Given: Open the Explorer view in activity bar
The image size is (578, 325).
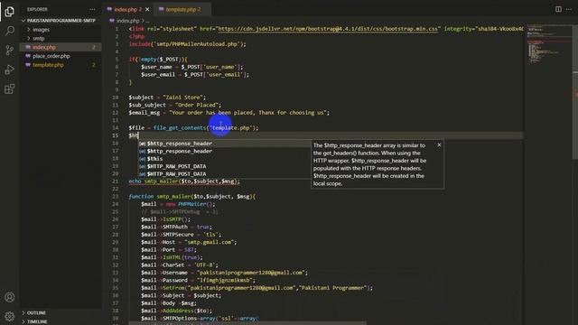Looking at the screenshot, I should coord(10,12).
